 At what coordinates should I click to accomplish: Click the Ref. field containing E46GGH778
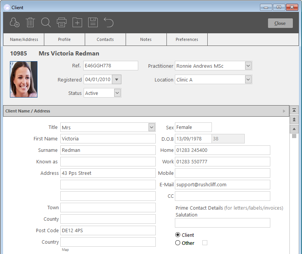coord(111,66)
